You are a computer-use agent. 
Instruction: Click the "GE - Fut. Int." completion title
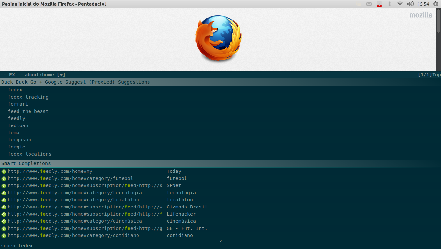[187, 228]
